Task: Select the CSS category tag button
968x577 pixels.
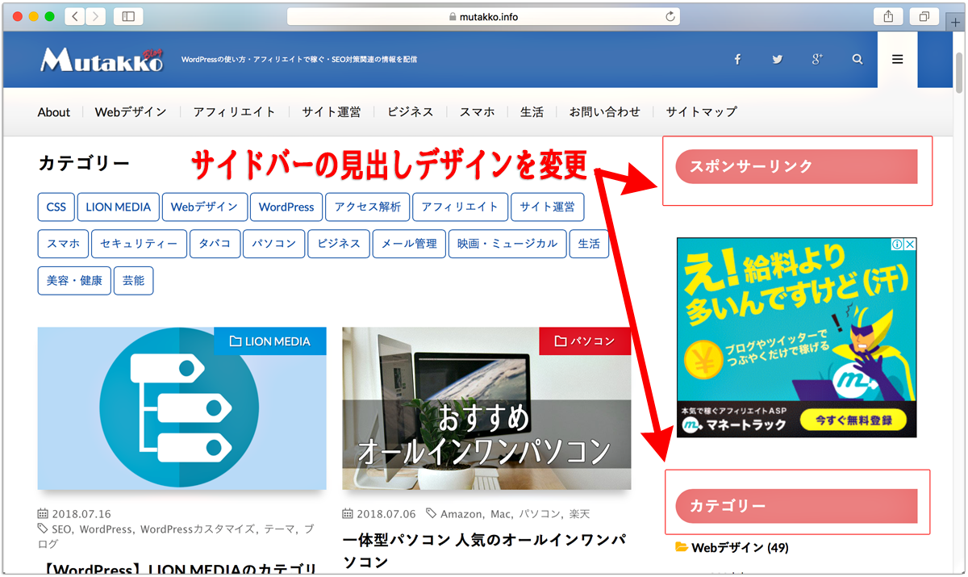Action: coord(56,207)
